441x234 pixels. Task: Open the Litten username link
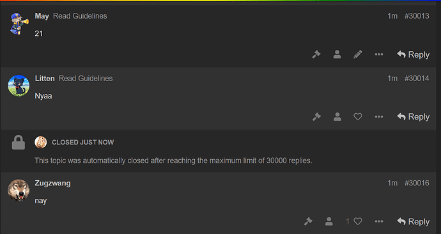tap(45, 79)
